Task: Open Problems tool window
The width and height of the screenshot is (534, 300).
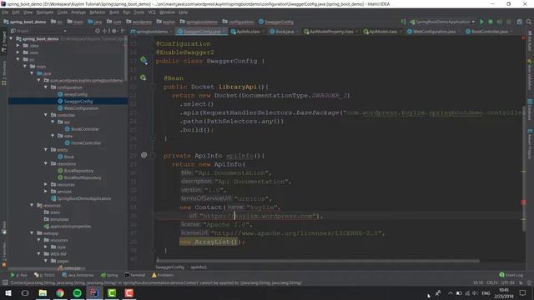Action: pos(163,275)
